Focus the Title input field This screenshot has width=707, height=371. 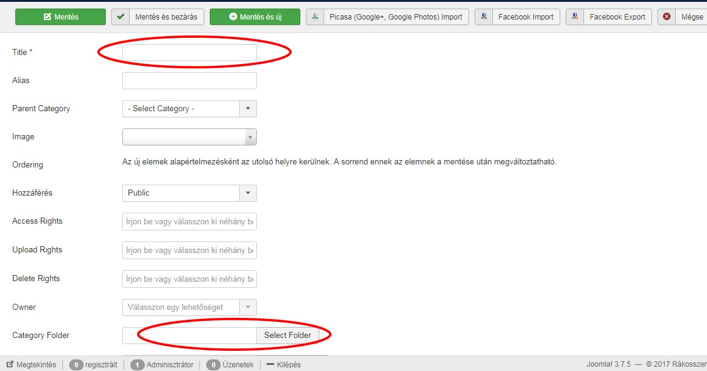[x=190, y=53]
